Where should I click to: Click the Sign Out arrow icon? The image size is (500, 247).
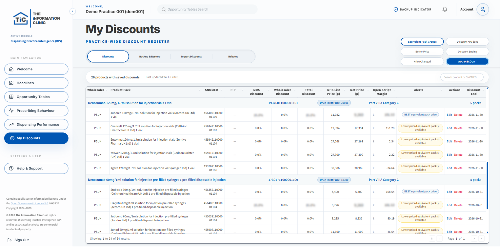click(x=10, y=240)
